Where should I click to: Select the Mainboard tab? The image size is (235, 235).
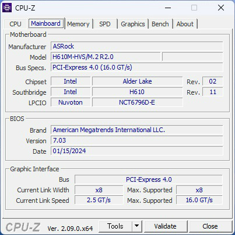click(45, 23)
